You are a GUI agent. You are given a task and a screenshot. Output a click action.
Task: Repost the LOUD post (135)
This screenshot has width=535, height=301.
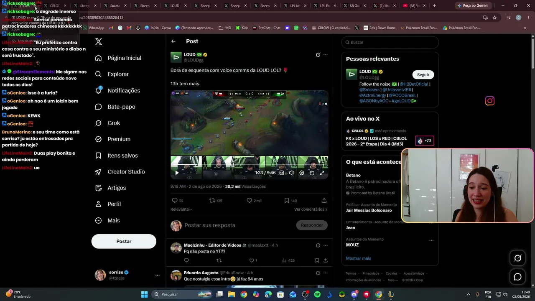click(x=216, y=201)
